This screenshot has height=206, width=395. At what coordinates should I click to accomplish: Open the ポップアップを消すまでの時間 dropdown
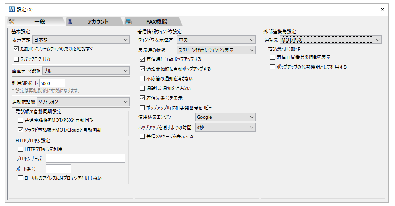coord(225,127)
